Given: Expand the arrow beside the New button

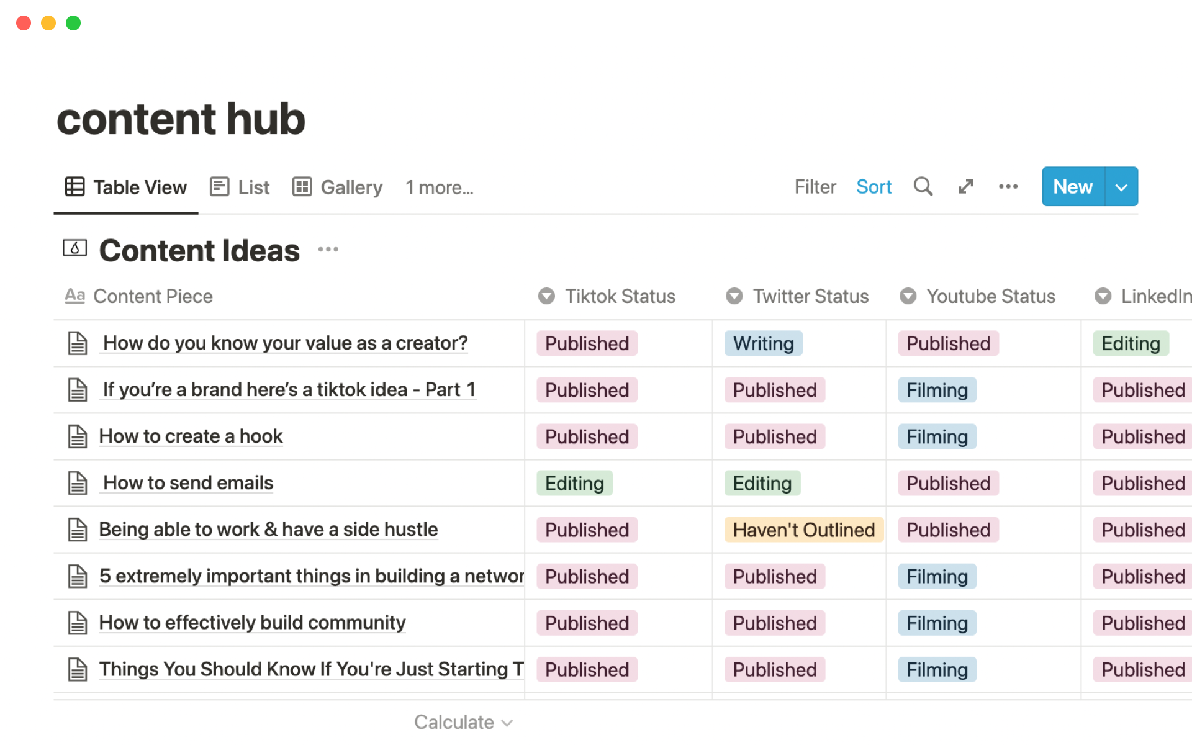Looking at the screenshot, I should pyautogui.click(x=1121, y=187).
